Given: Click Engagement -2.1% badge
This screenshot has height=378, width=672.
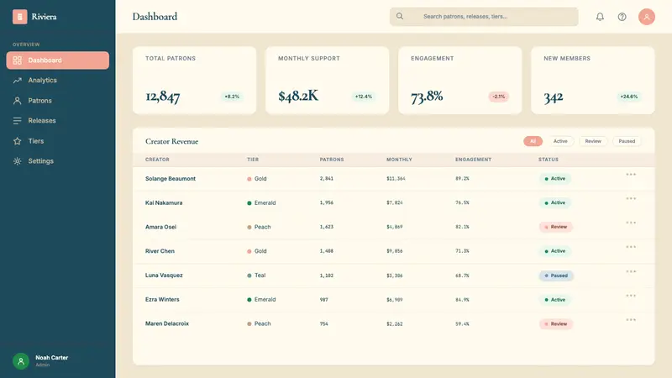Looking at the screenshot, I should (x=498, y=97).
